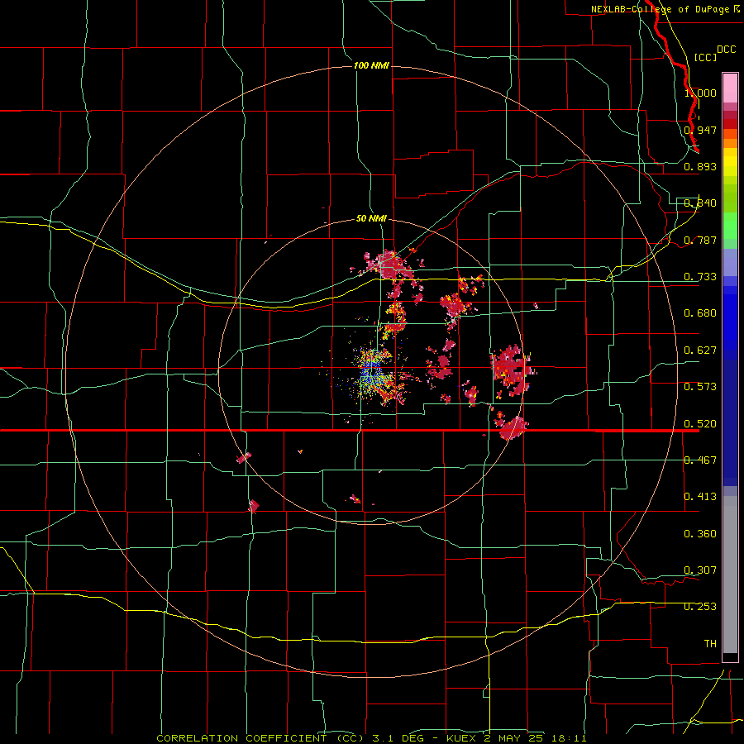Screen dimensions: 744x744
Task: Click the CORRELATION COEFFICIENT (CC) caption text
Action: click(260, 738)
